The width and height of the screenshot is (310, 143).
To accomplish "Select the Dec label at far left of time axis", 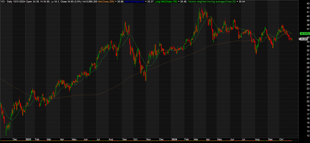I will coord(15,140).
